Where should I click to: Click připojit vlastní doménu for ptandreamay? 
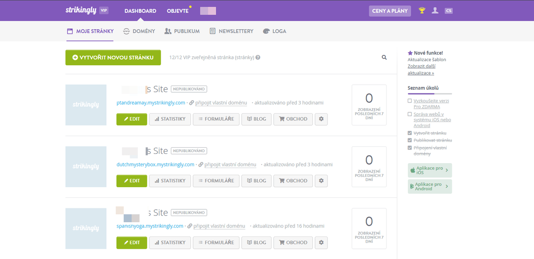click(221, 102)
